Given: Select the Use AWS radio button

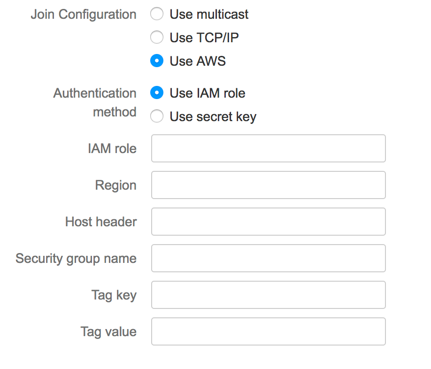Looking at the screenshot, I should (157, 61).
